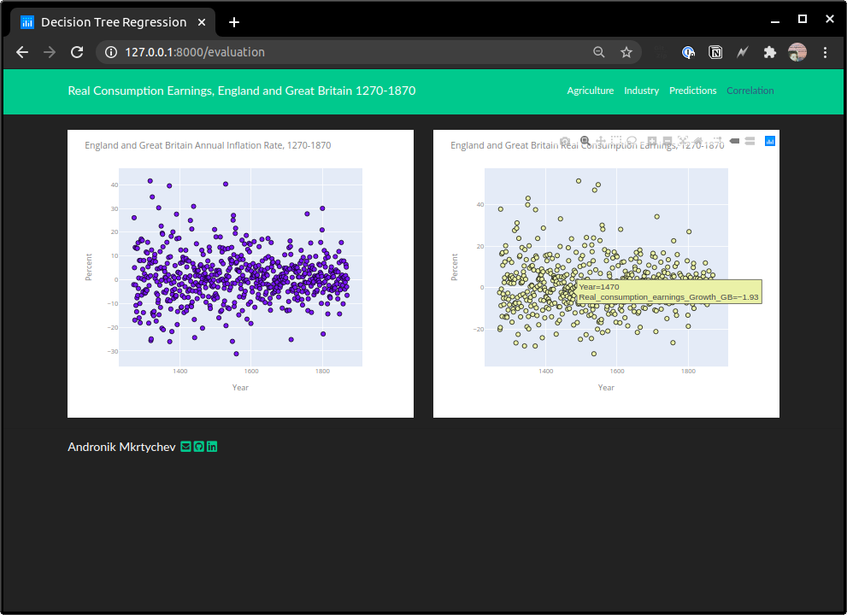This screenshot has width=847, height=615.
Task: Click the Percent axis label of inflation chart
Action: pos(89,266)
